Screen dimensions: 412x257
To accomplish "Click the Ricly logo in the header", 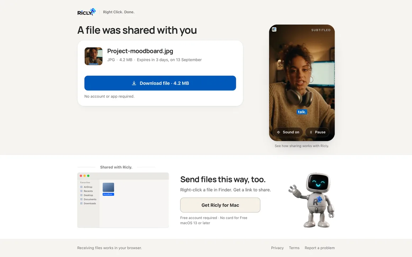I will click(x=86, y=12).
